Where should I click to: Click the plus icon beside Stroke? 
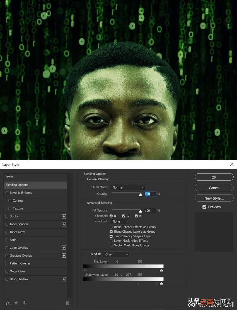64,216
